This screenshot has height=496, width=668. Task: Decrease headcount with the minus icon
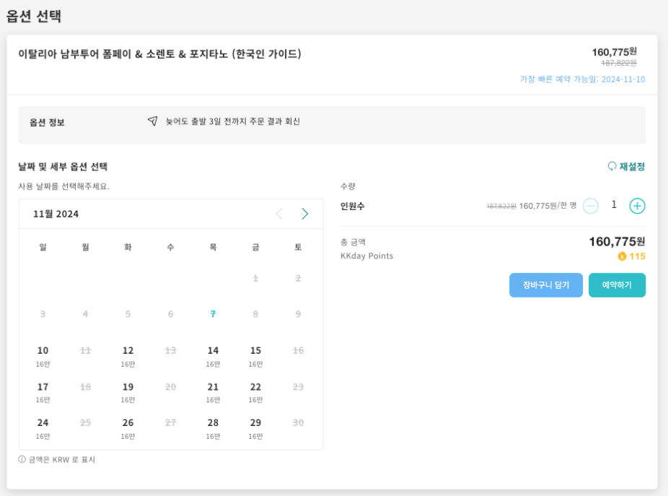pyautogui.click(x=591, y=206)
